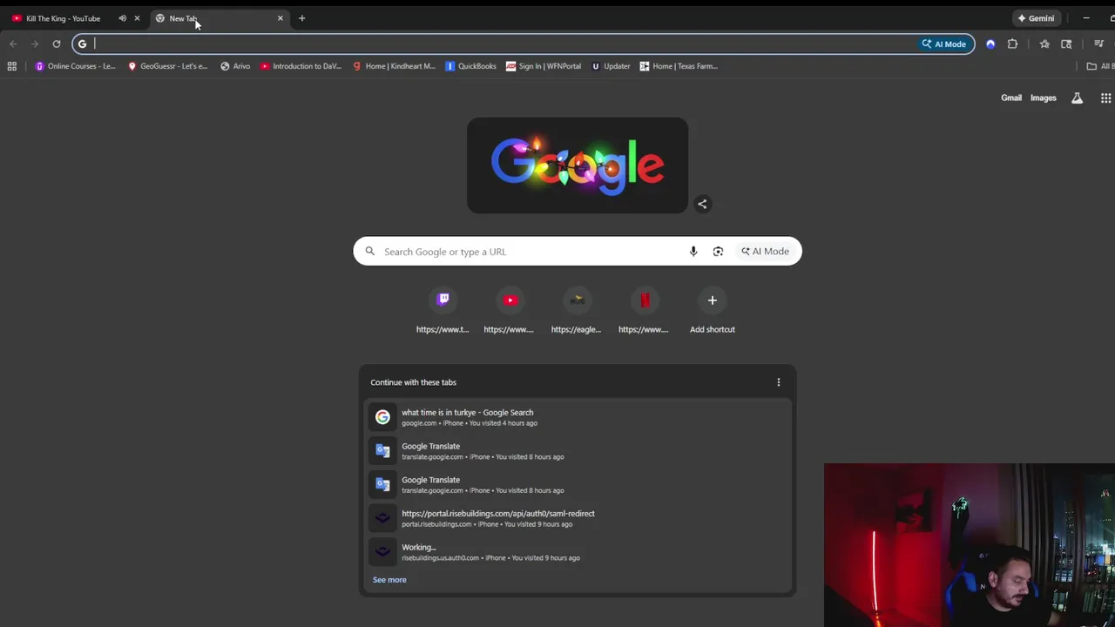1115x627 pixels.
Task: Go back with the back arrow
Action: point(13,44)
